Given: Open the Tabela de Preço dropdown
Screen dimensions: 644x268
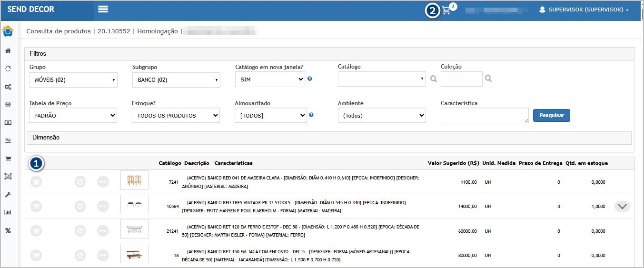Looking at the screenshot, I should coord(73,115).
